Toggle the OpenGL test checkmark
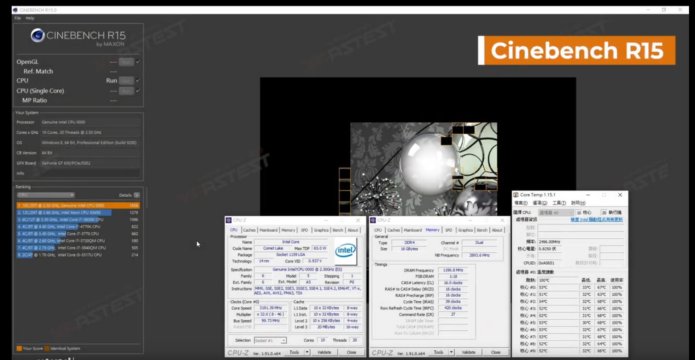Viewport: 695px width, 360px height. pyautogui.click(x=138, y=62)
